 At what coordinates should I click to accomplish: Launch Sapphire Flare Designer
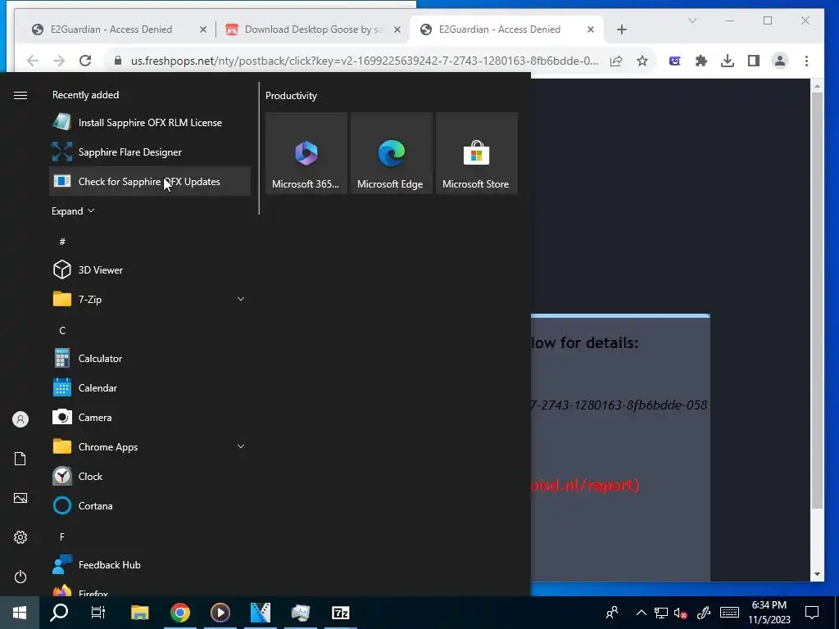[150, 152]
